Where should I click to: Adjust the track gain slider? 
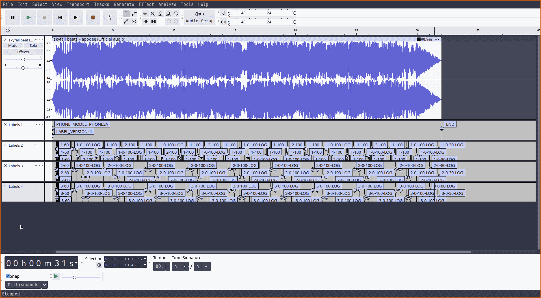[x=23, y=59]
